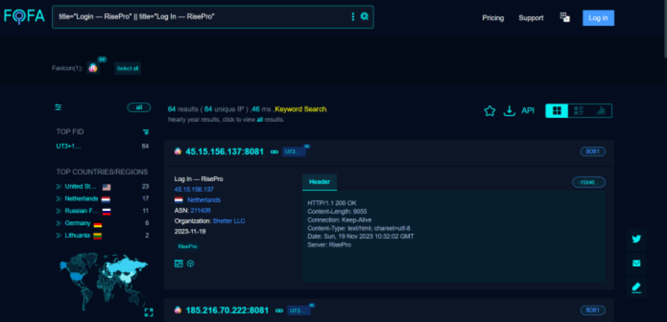
Task: Click the RisePro product tag
Action: click(x=188, y=246)
